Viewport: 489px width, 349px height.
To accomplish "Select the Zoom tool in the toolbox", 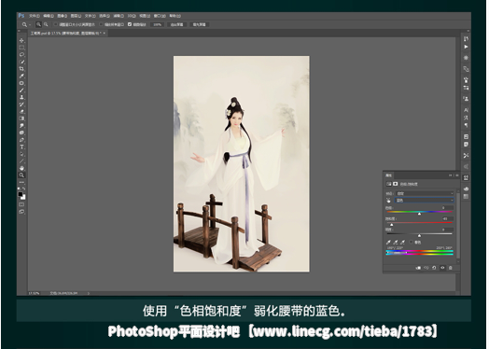I will point(21,175).
